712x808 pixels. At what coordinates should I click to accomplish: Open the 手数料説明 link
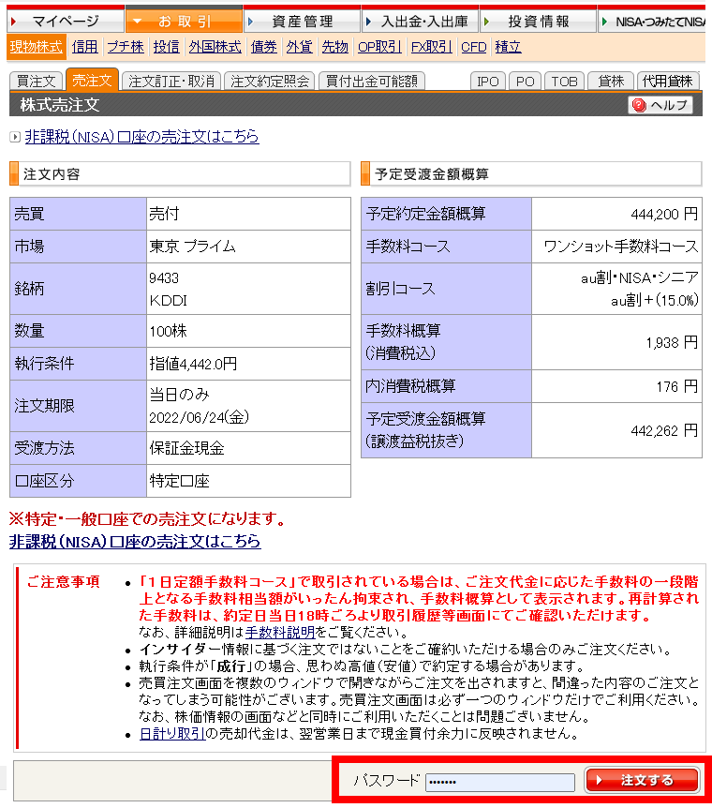(x=280, y=632)
